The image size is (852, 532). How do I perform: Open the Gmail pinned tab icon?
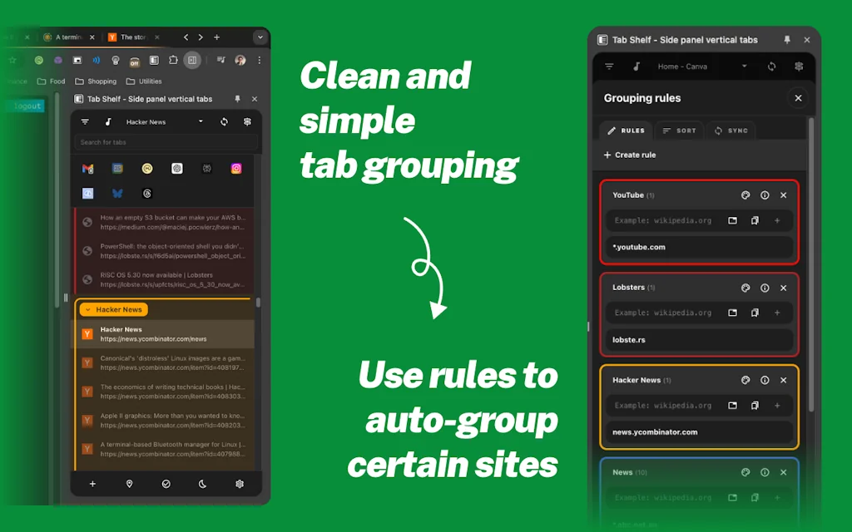(88, 169)
